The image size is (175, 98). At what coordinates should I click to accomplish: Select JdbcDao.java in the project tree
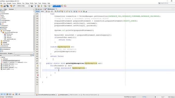click(10, 34)
